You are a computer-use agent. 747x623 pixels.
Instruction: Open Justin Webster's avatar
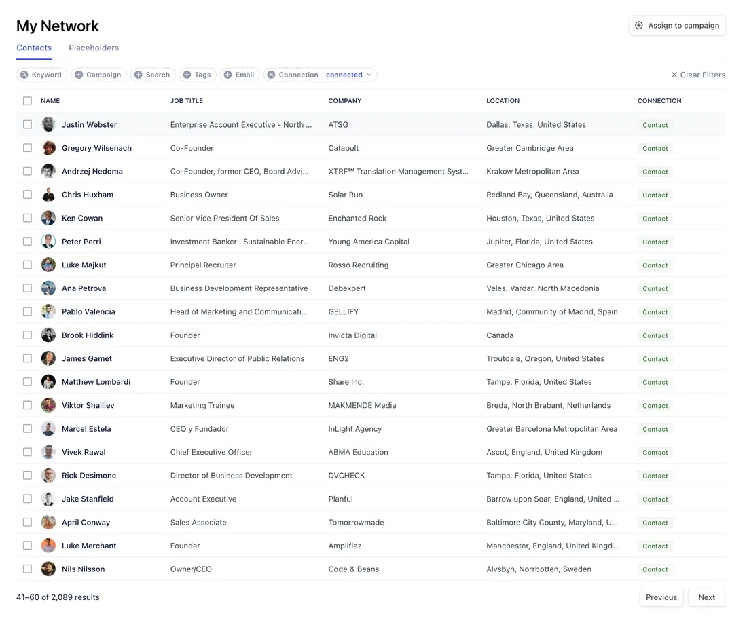point(48,124)
